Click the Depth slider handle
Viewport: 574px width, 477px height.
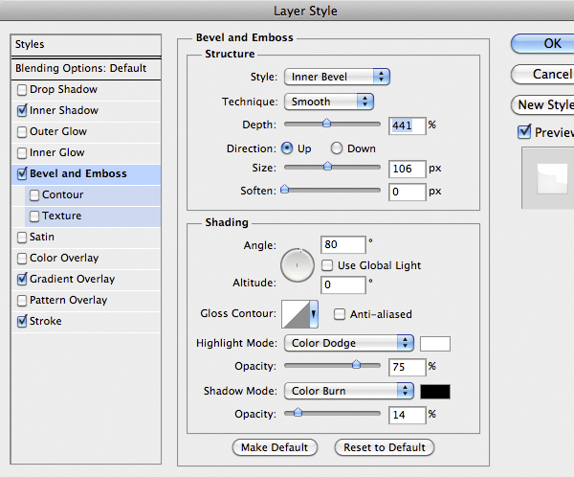326,123
